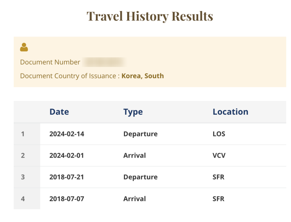Click the person icon above Document Number

pos(24,48)
